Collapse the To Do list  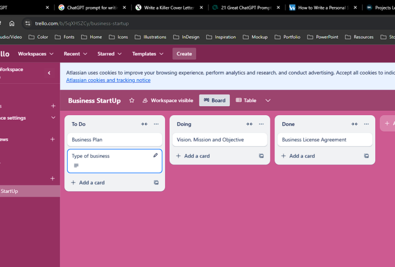(144, 124)
